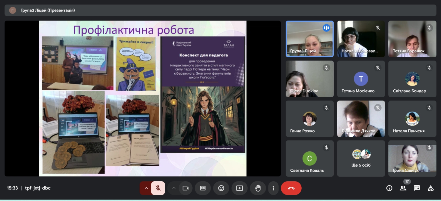Click the Г presenter avatar in top bar
The image size is (441, 201).
13,10
